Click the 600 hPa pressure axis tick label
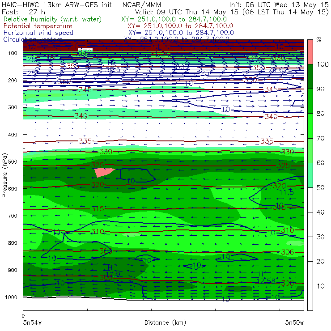Screen dimensions: 331x331 [13, 189]
